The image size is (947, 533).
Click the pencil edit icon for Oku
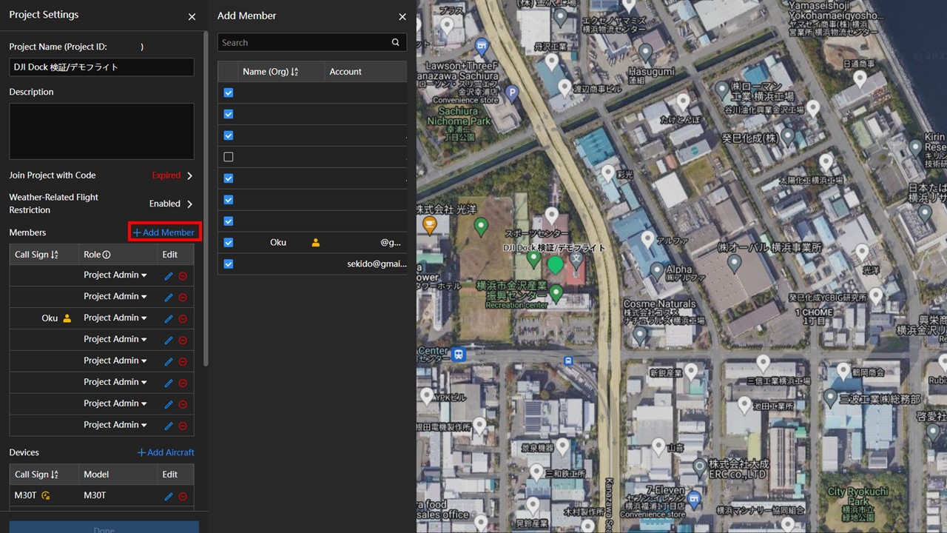point(168,318)
